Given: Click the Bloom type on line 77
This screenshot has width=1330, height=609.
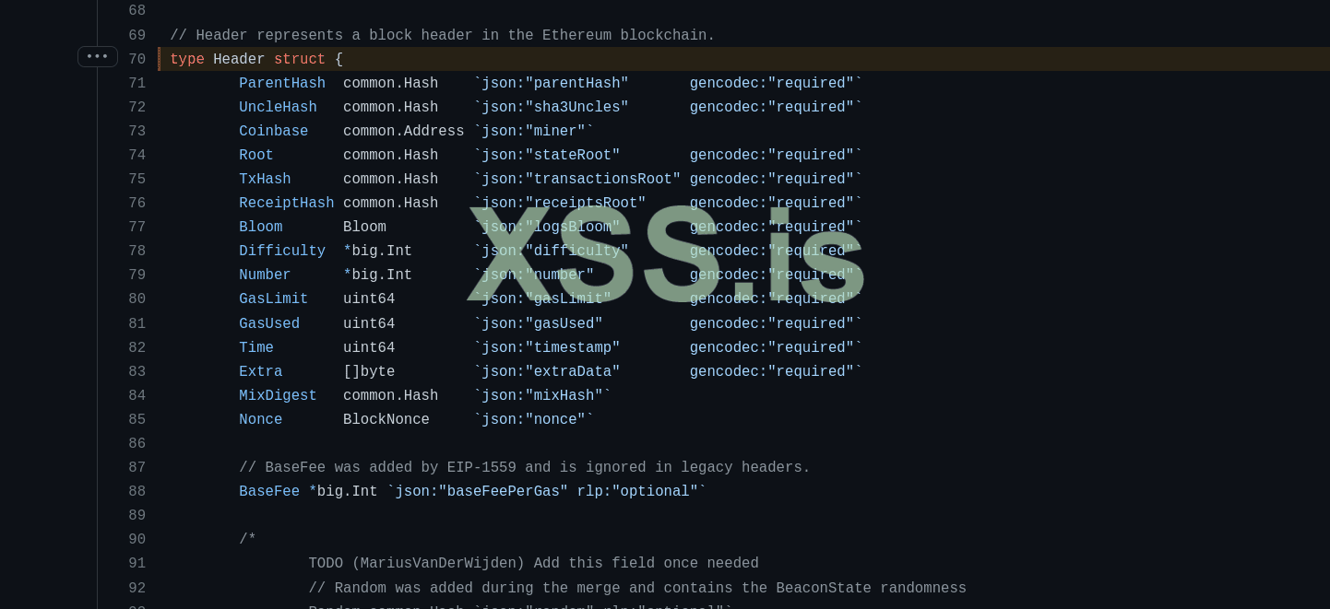Looking at the screenshot, I should (364, 228).
